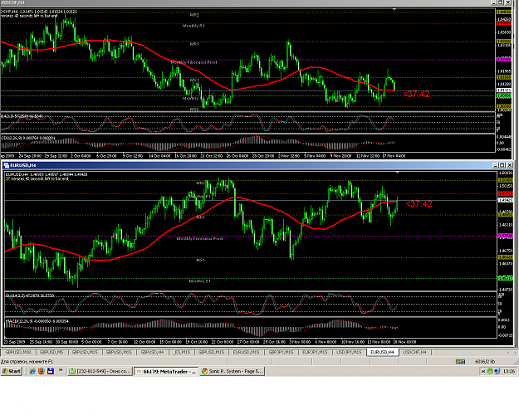Click the magenta pivot price tag in USDCHF chart

(504, 60)
